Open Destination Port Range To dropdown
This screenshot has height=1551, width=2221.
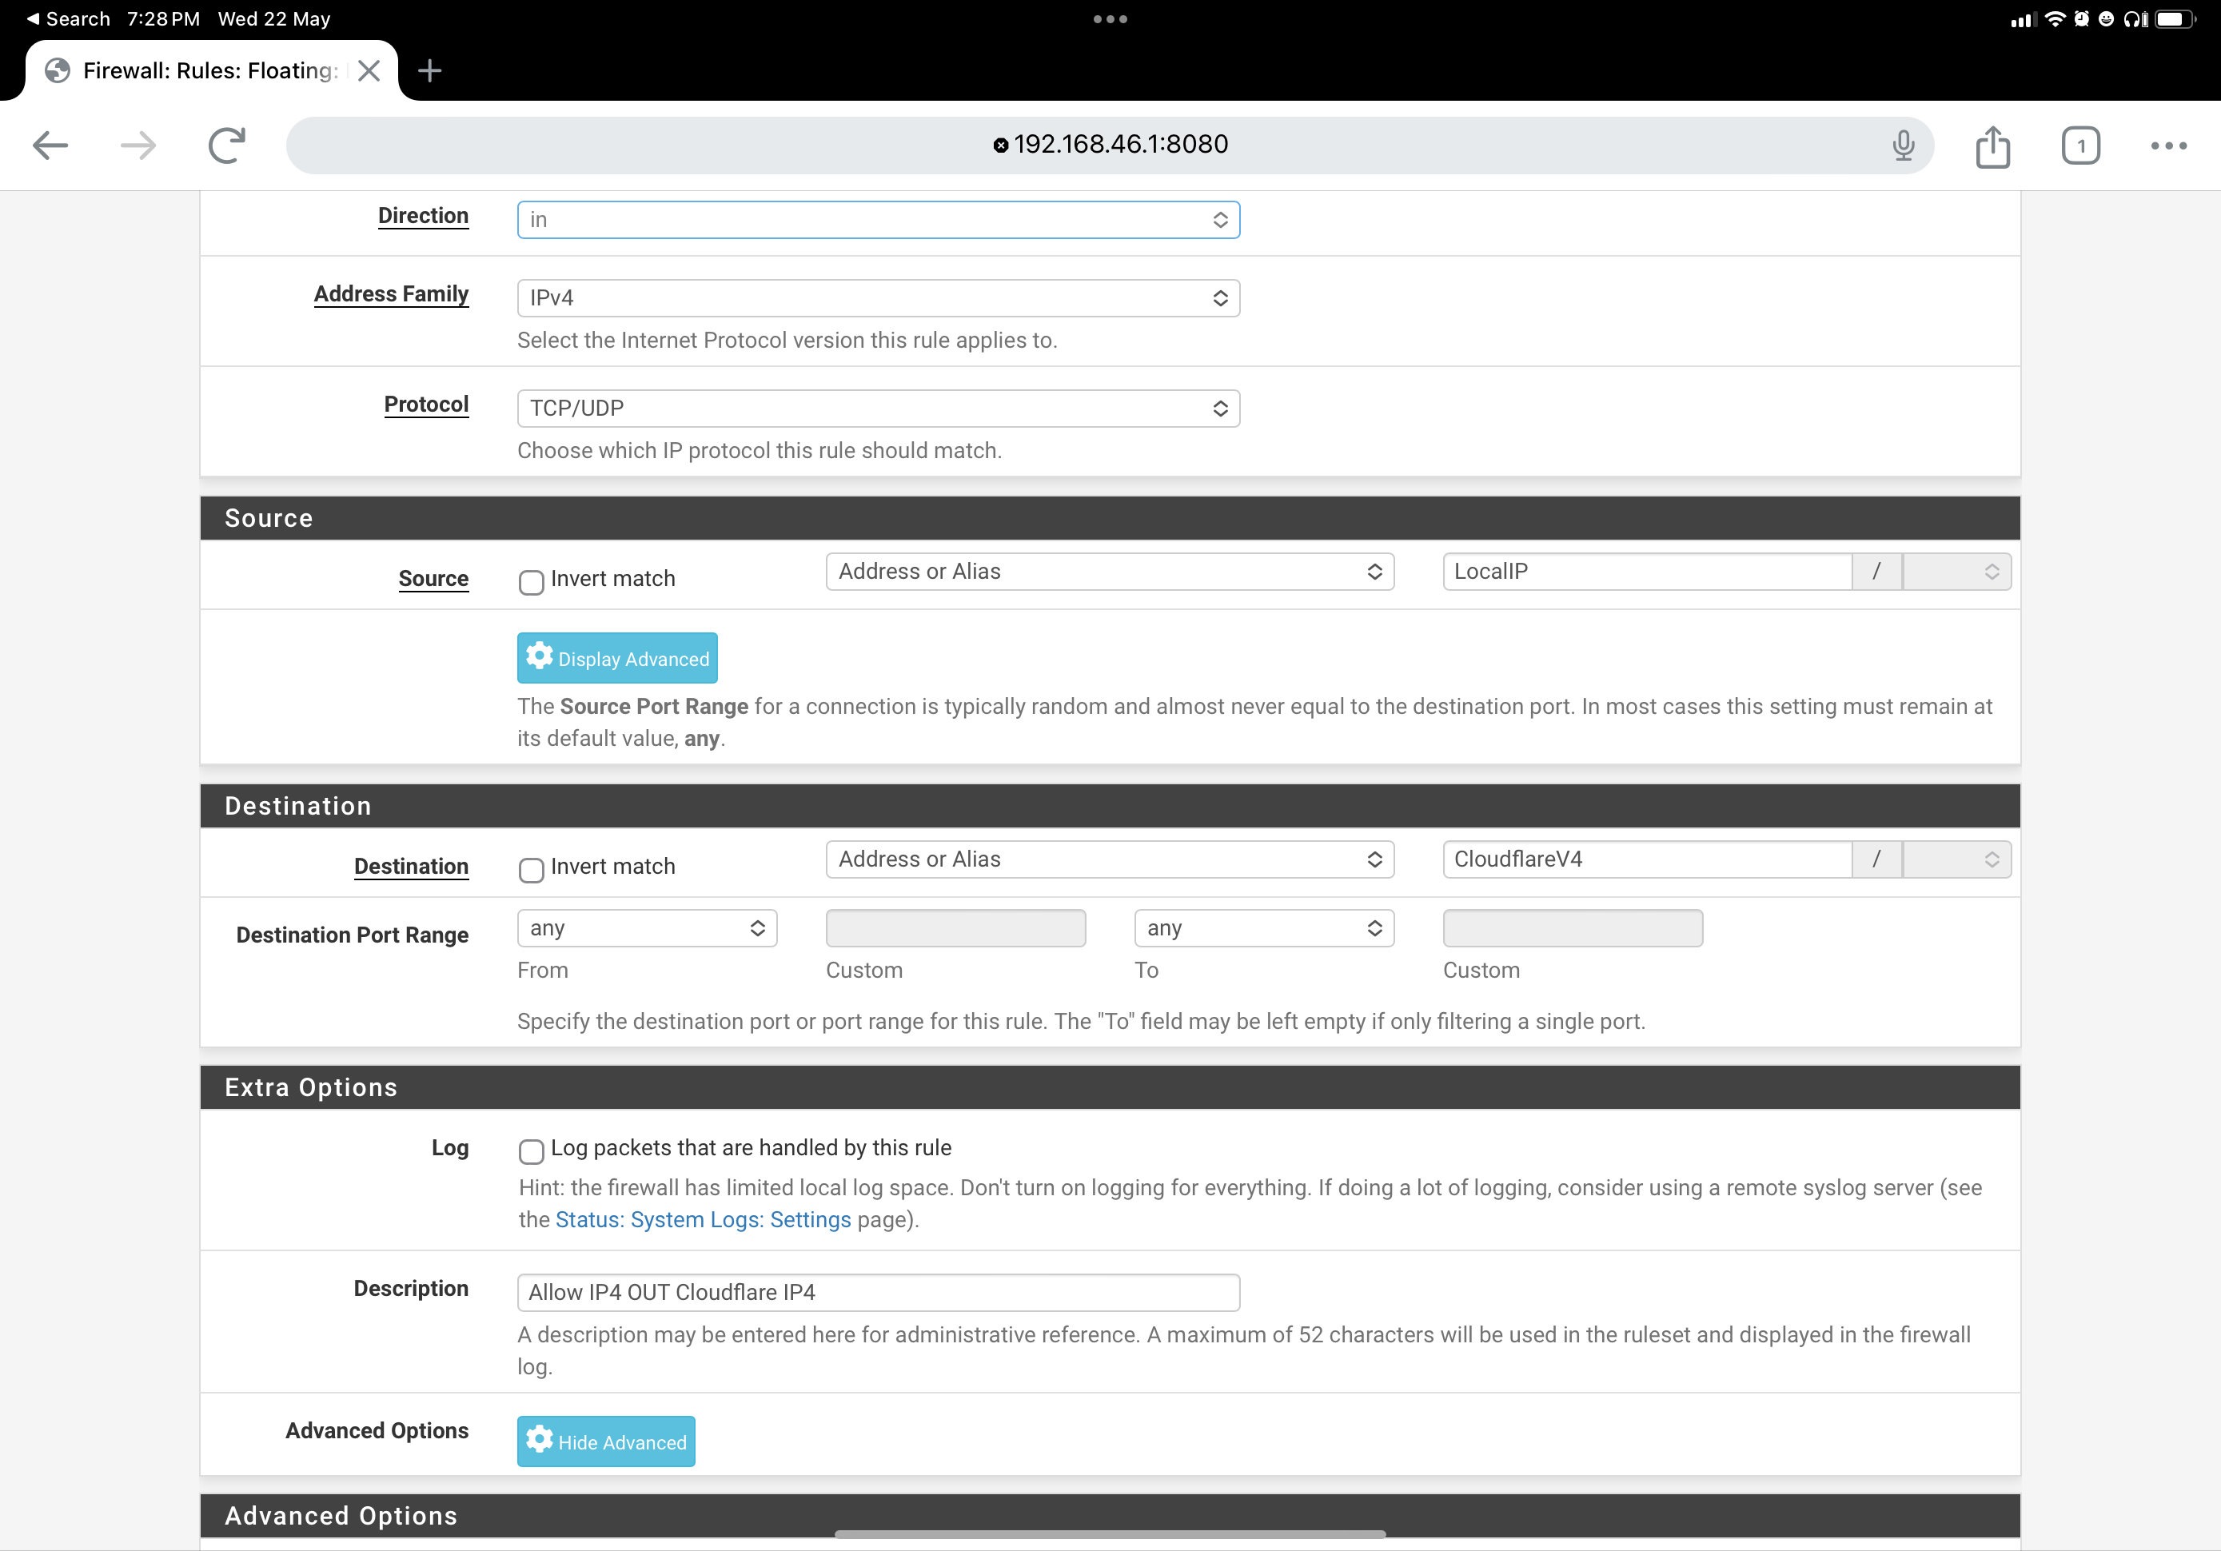1264,929
